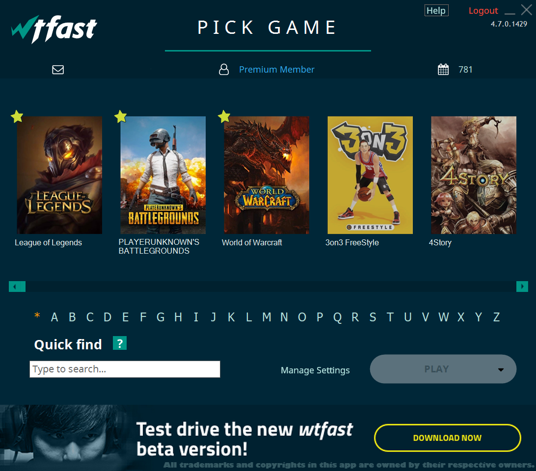Expand the PLAY button dropdown arrow
Image resolution: width=536 pixels, height=471 pixels.
click(501, 369)
